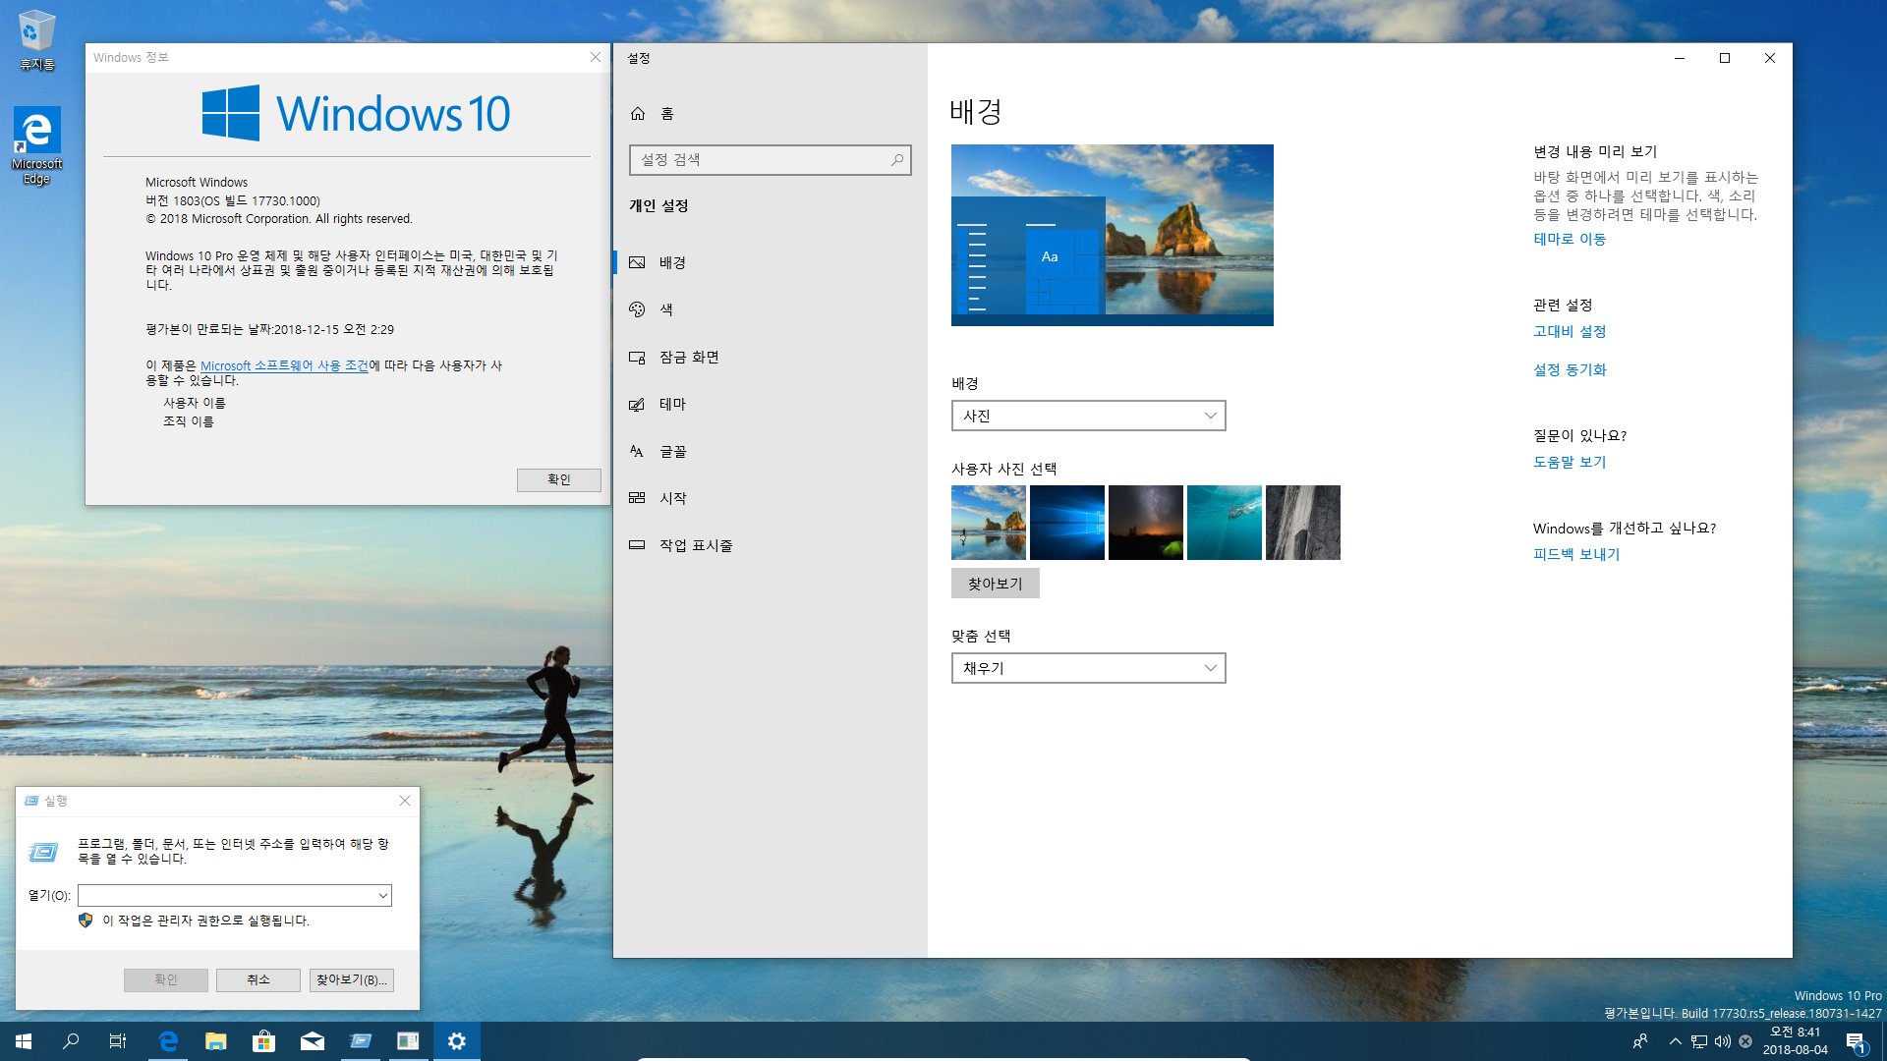Click 설정 동기화 link

point(1570,369)
